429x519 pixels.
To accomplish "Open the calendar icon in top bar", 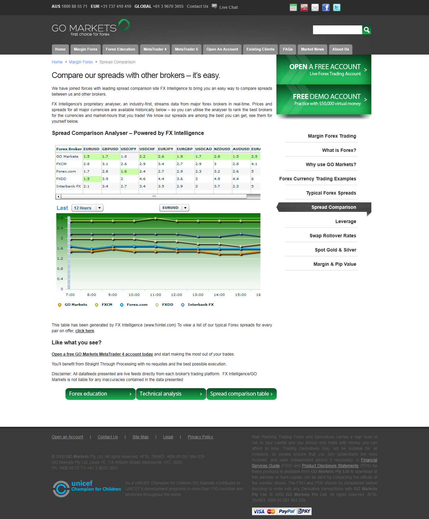I will coord(293,7).
